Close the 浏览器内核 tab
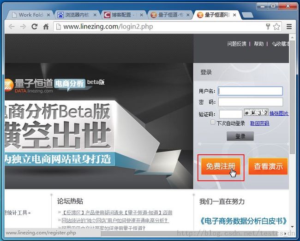Image resolution: width=300 pixels, height=241 pixels. pyautogui.click(x=95, y=15)
